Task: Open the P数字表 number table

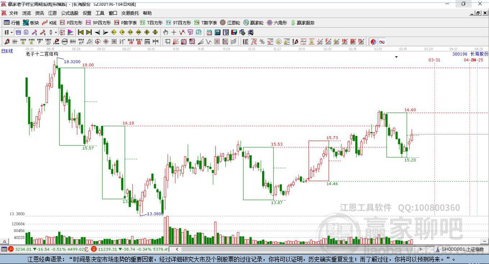Action: (126, 23)
